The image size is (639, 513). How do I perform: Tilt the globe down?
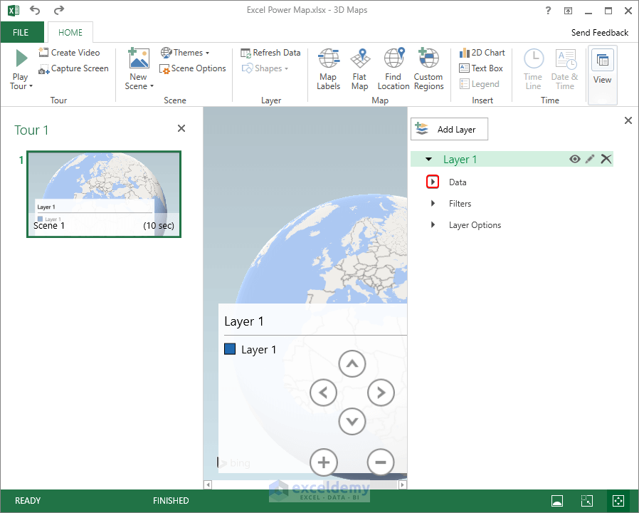click(352, 421)
